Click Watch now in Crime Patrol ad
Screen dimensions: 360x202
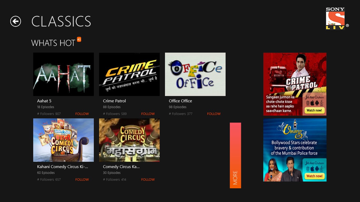click(314, 110)
